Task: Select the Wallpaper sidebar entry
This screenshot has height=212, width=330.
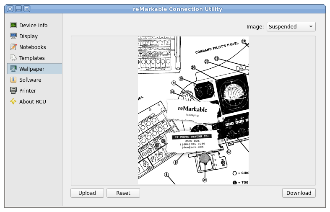Action: point(35,69)
